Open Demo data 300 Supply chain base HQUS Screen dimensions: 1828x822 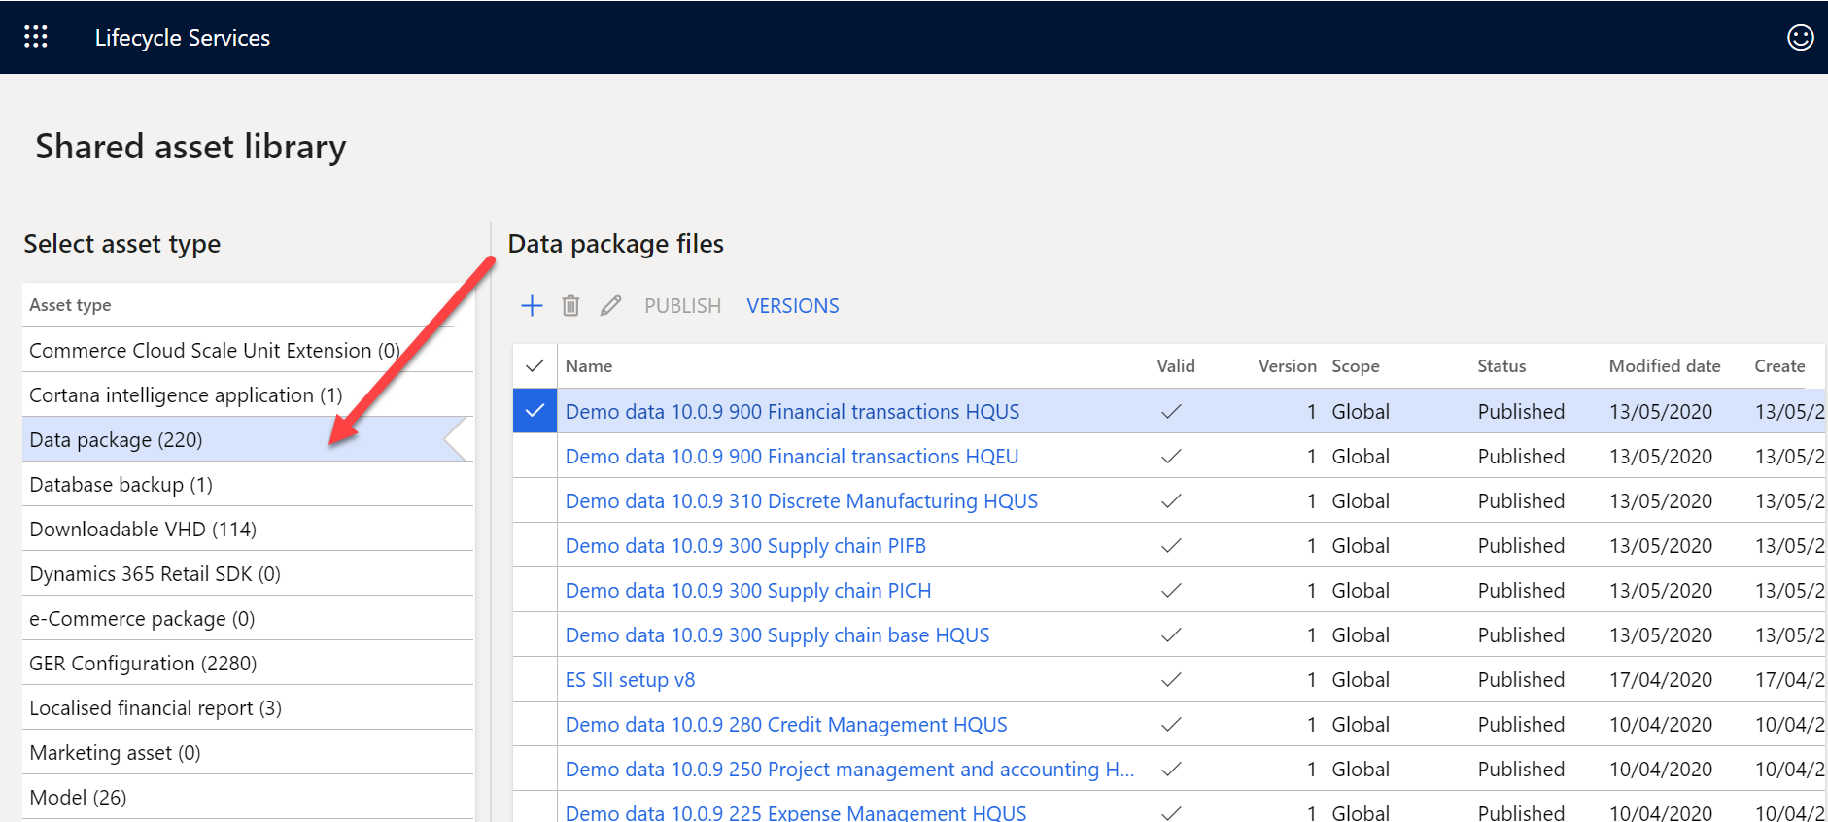777,635
